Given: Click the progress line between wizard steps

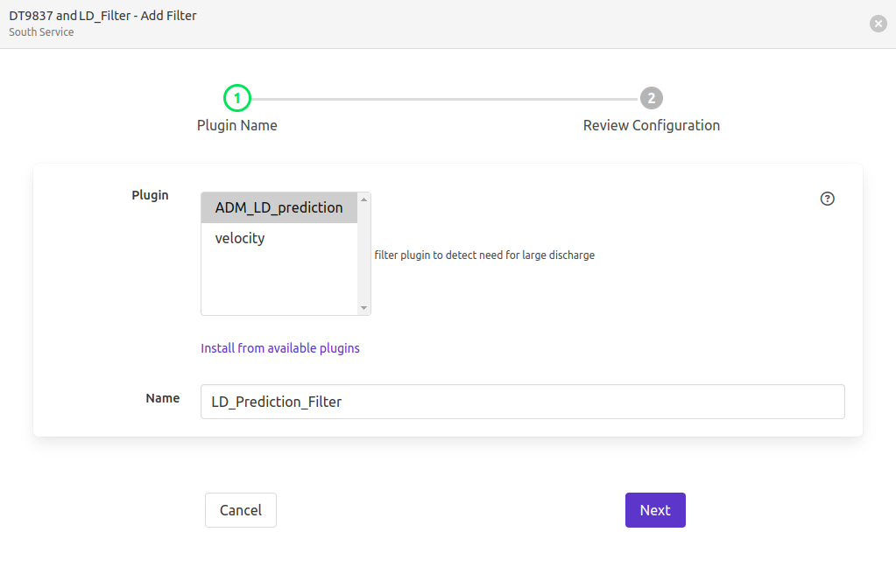Looking at the screenshot, I should pos(444,99).
